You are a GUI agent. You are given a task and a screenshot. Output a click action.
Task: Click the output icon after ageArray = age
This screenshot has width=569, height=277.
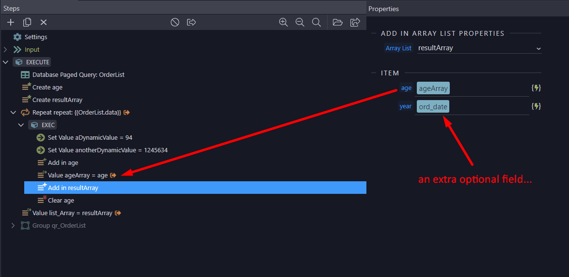click(x=113, y=175)
